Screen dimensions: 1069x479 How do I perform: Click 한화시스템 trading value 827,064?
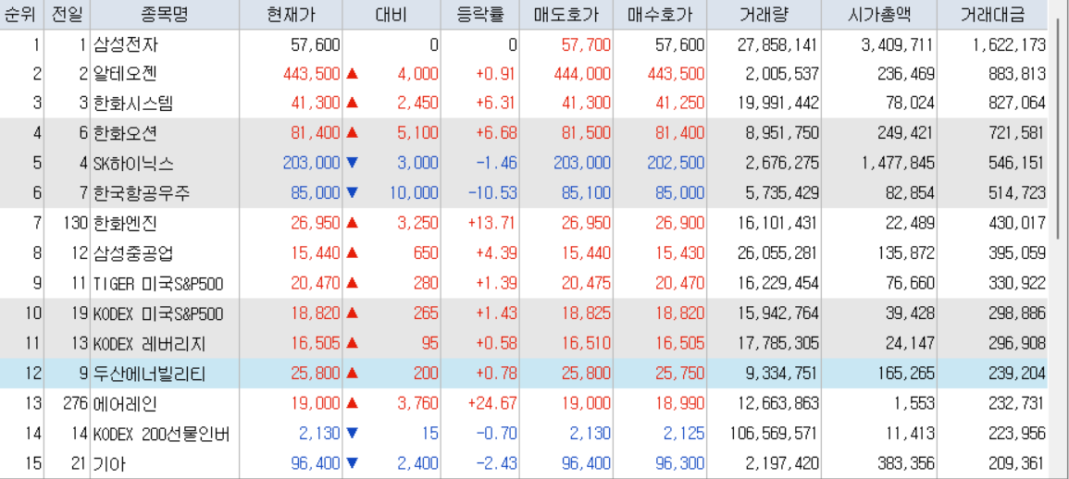coord(1016,104)
